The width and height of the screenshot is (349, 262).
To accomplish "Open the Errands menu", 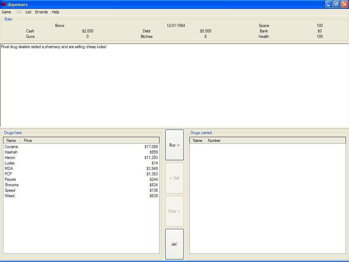I will tap(41, 12).
